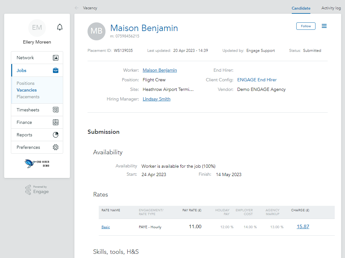345x258 pixels.
Task: Go back using the Vacancy arrow
Action: pyautogui.click(x=77, y=8)
